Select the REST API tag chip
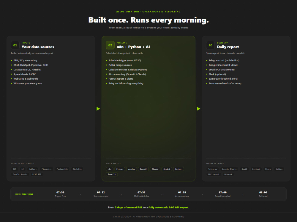The image size is (297, 222). coord(37,174)
